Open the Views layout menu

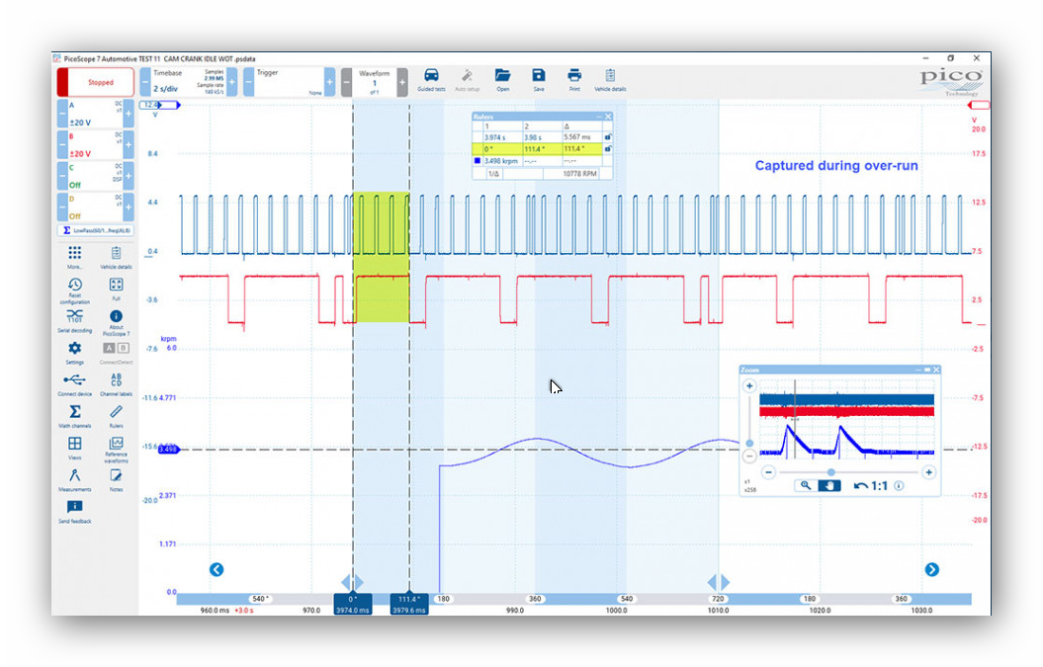pyautogui.click(x=74, y=446)
